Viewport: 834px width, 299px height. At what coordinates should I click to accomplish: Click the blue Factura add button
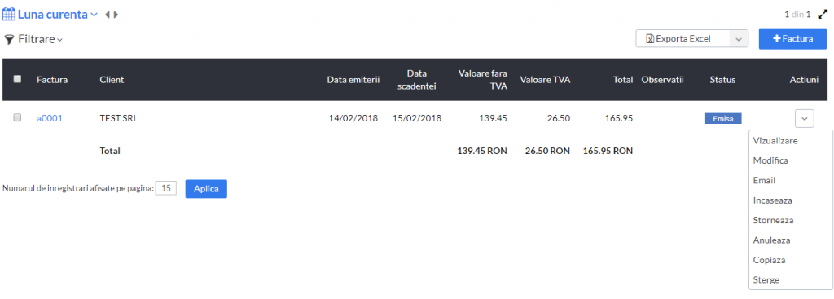tap(792, 39)
